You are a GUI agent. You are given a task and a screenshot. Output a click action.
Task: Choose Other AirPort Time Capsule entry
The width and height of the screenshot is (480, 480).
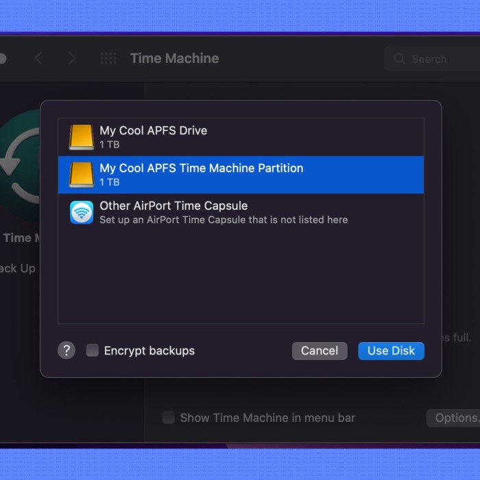241,213
